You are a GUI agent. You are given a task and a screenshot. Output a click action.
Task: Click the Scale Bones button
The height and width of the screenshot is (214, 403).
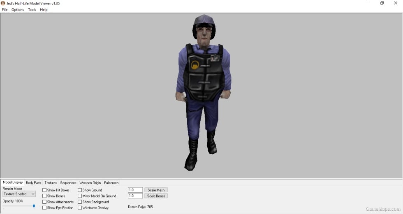[x=156, y=196]
